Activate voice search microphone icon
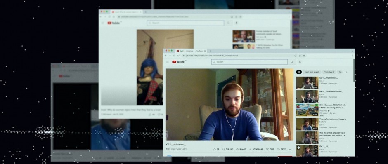Viewport: 388px width, 164px height. coord(300,62)
